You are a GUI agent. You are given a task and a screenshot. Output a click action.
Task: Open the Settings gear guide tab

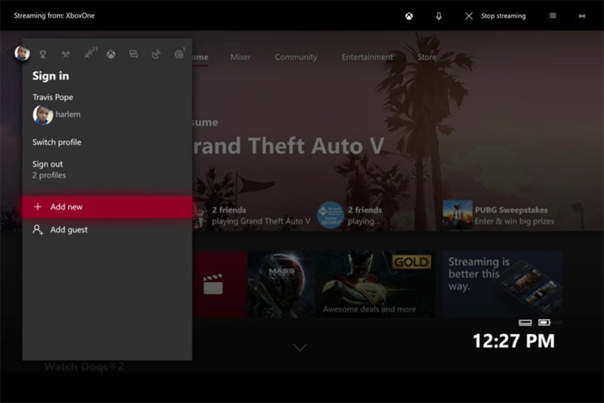[179, 53]
